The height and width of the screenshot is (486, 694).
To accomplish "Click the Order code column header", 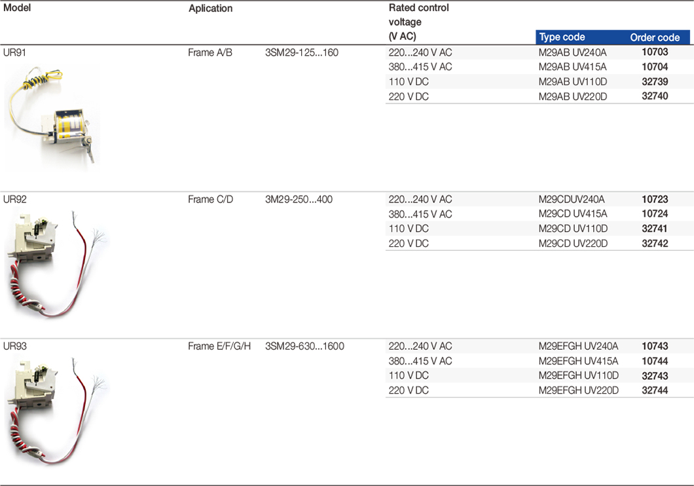I will [654, 37].
